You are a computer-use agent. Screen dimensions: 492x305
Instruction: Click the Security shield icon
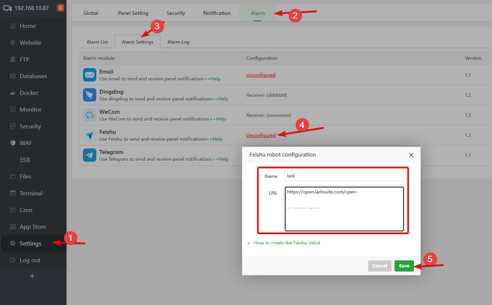(x=13, y=126)
